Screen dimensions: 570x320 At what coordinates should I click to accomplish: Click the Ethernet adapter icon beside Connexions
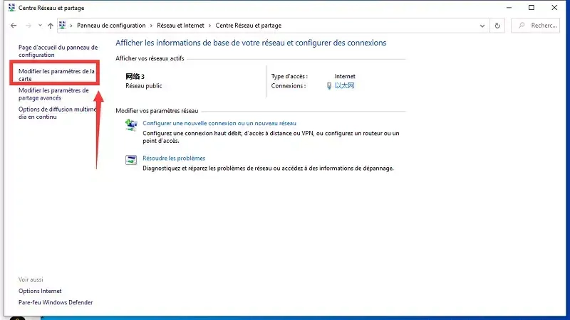328,86
